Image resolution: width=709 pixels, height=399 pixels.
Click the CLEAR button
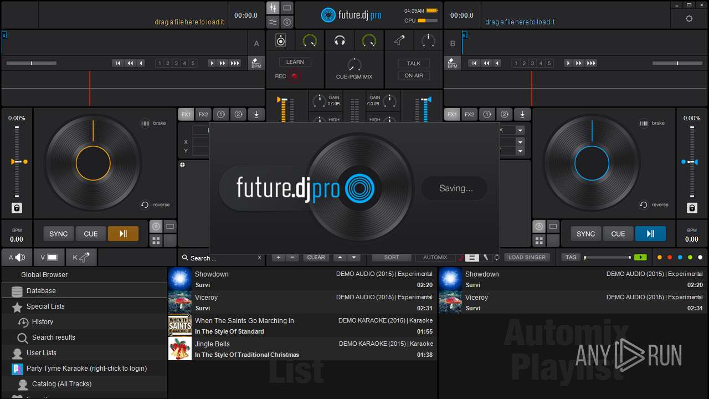click(x=316, y=257)
